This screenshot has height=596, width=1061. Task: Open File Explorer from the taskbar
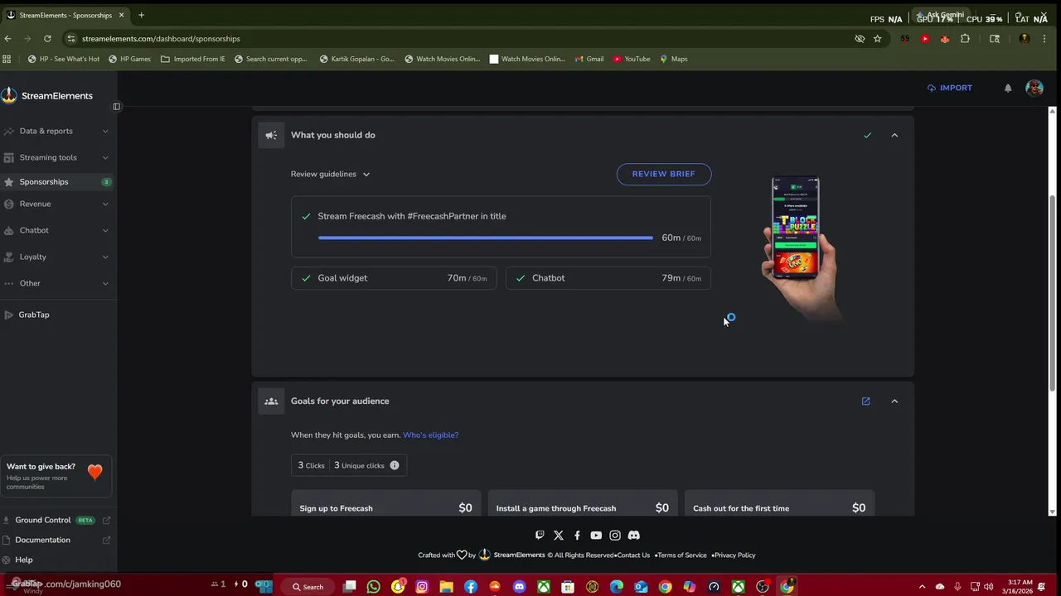[x=446, y=587]
